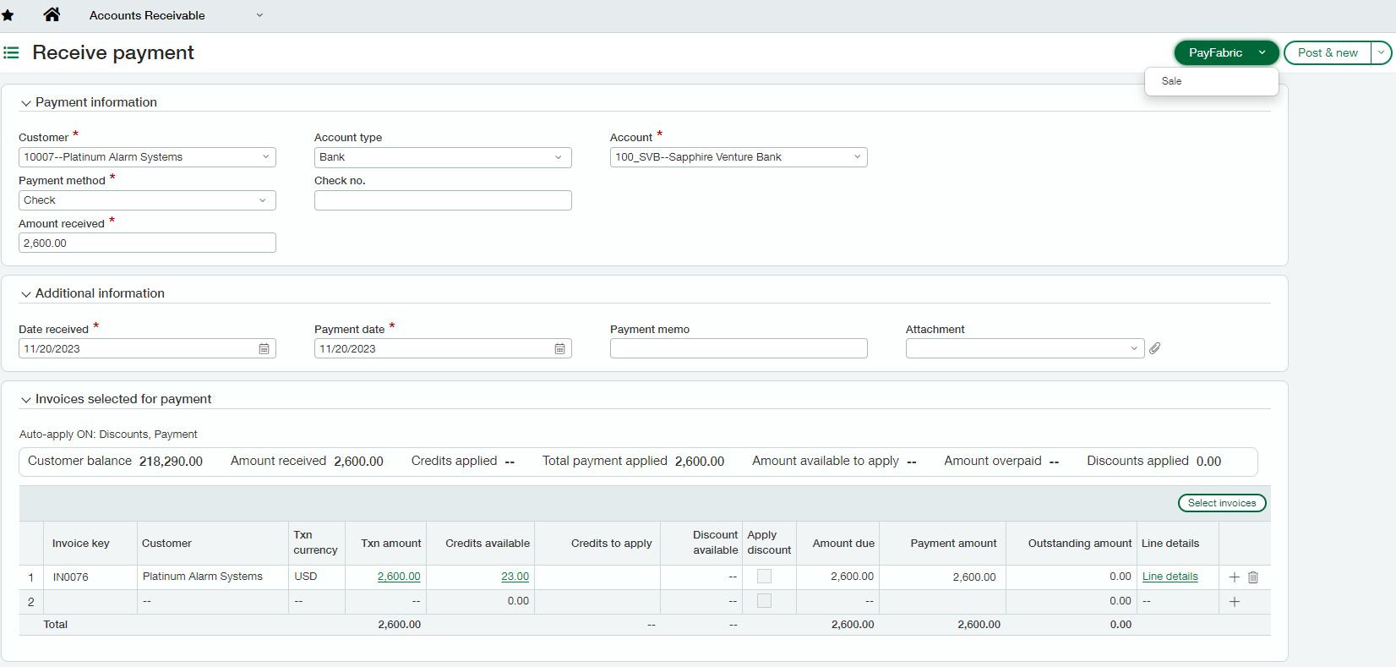Collapse the Payment information section

pos(26,103)
